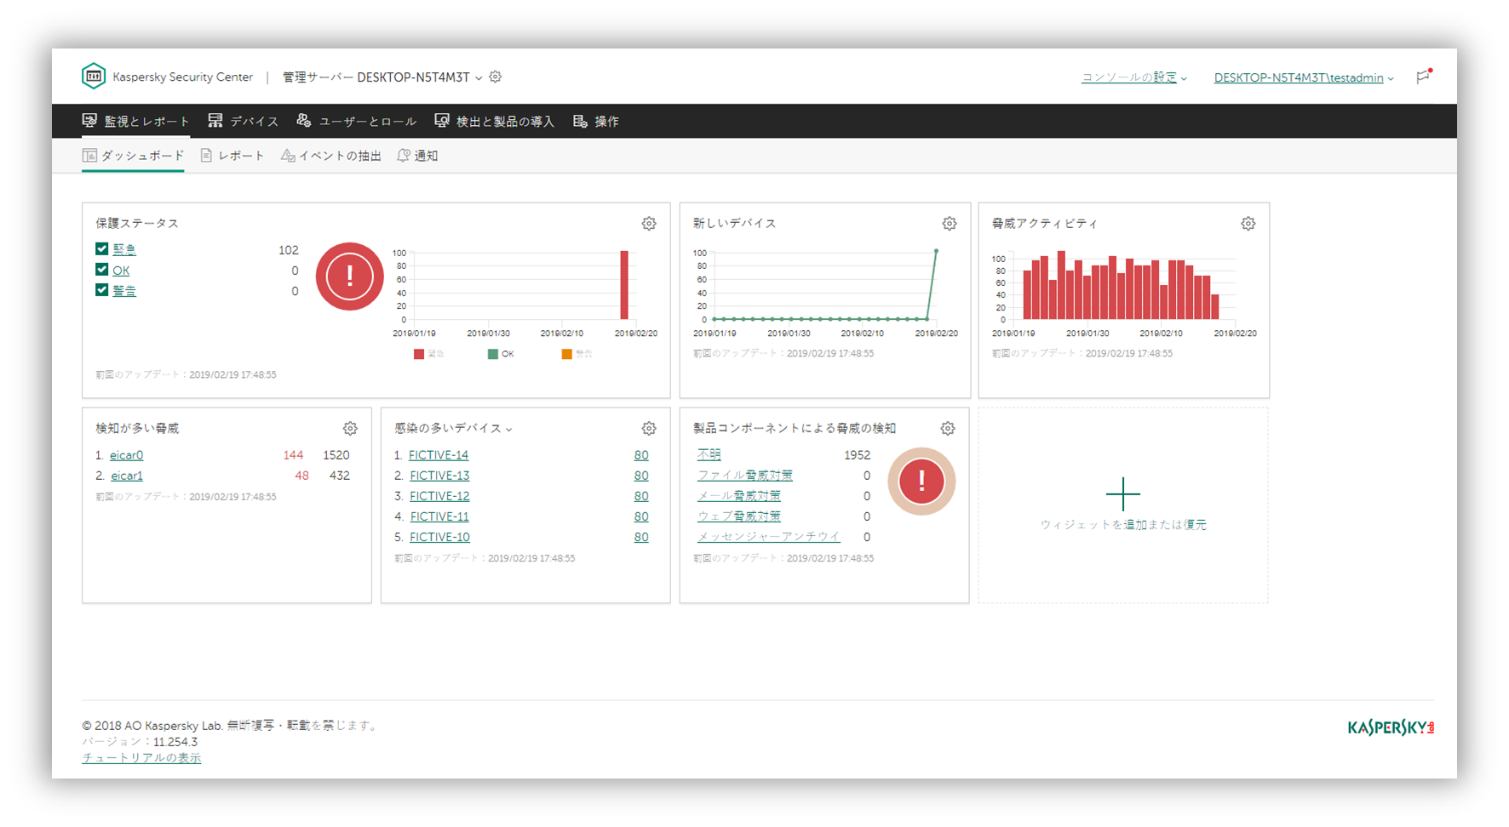
Task: Open the 操作 menu
Action: (x=596, y=121)
